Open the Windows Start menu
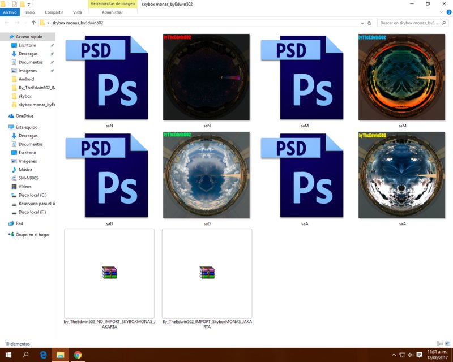 [8, 355]
